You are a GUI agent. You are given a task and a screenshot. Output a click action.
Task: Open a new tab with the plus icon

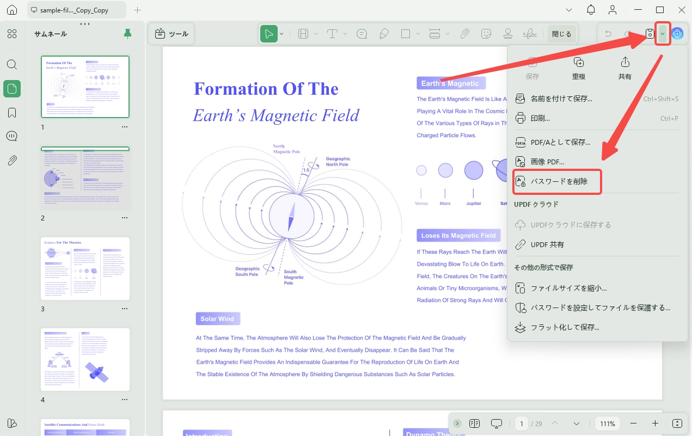[x=138, y=10]
